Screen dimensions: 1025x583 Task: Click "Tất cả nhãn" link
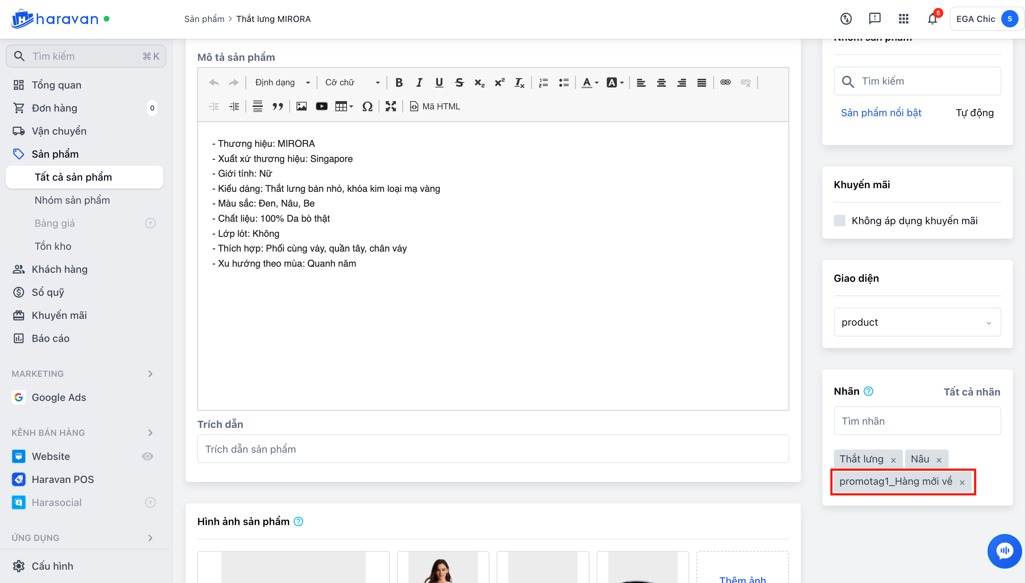(x=972, y=392)
